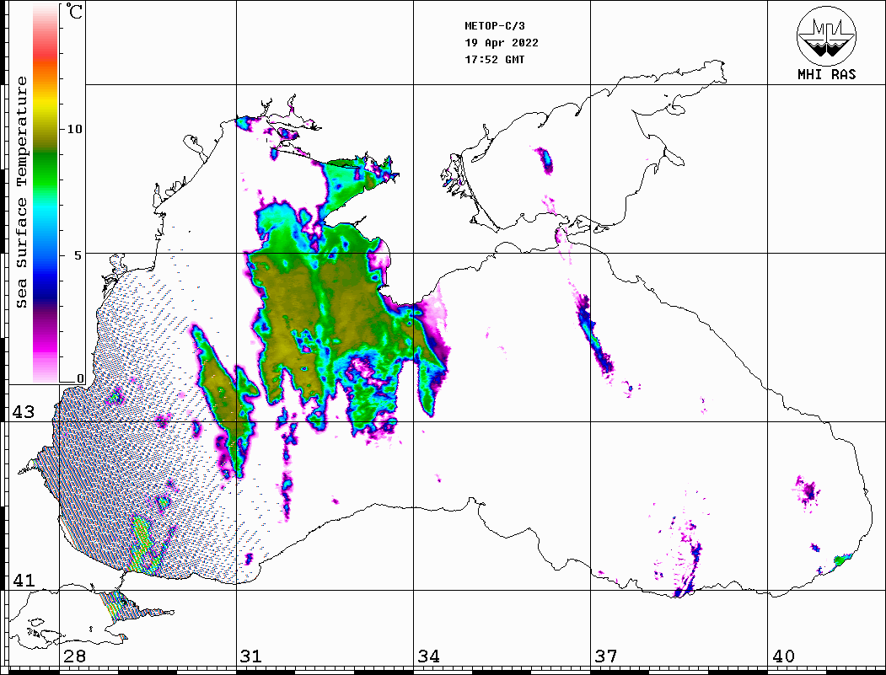Click the latitude label '43'
Viewport: 886px width, 675px height.
pos(23,412)
